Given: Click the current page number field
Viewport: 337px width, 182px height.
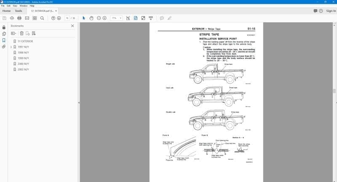Looking at the screenshot, I should (x=67, y=18).
